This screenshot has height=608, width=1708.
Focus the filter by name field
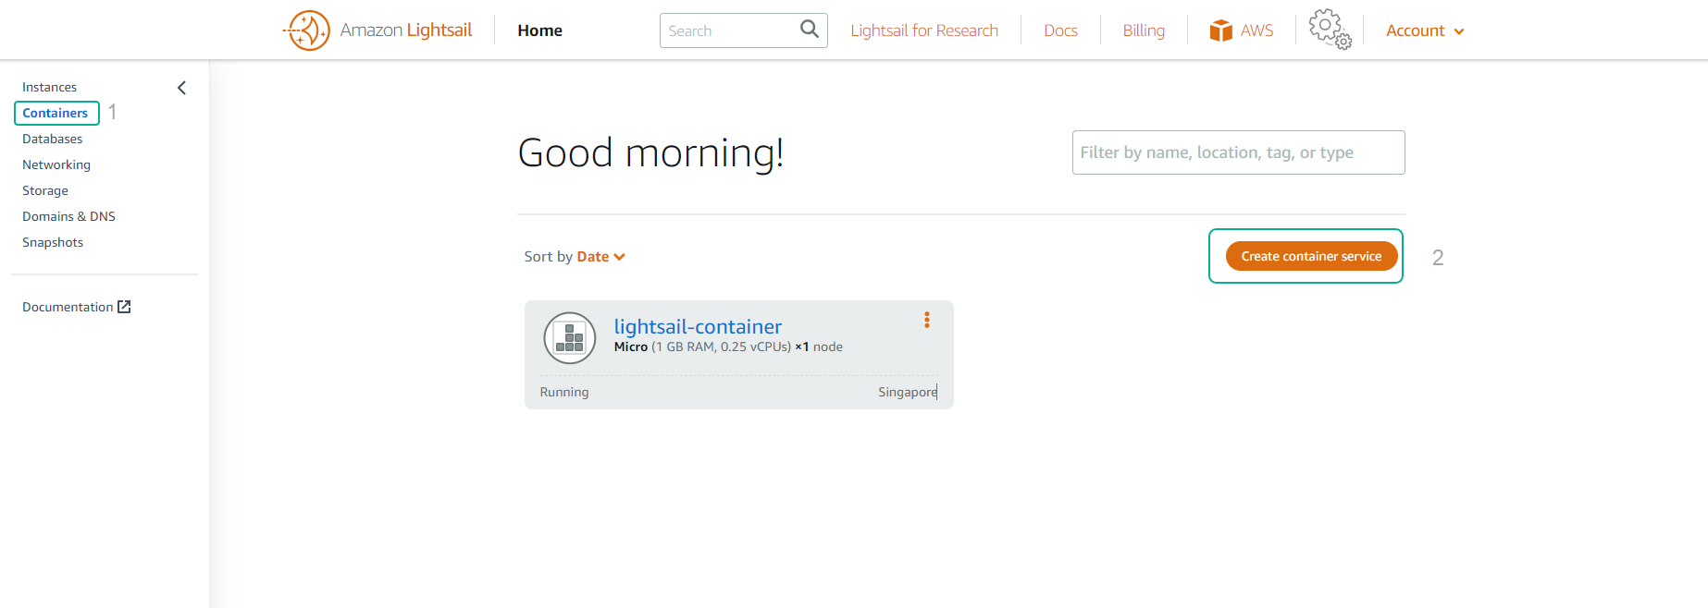click(x=1238, y=152)
